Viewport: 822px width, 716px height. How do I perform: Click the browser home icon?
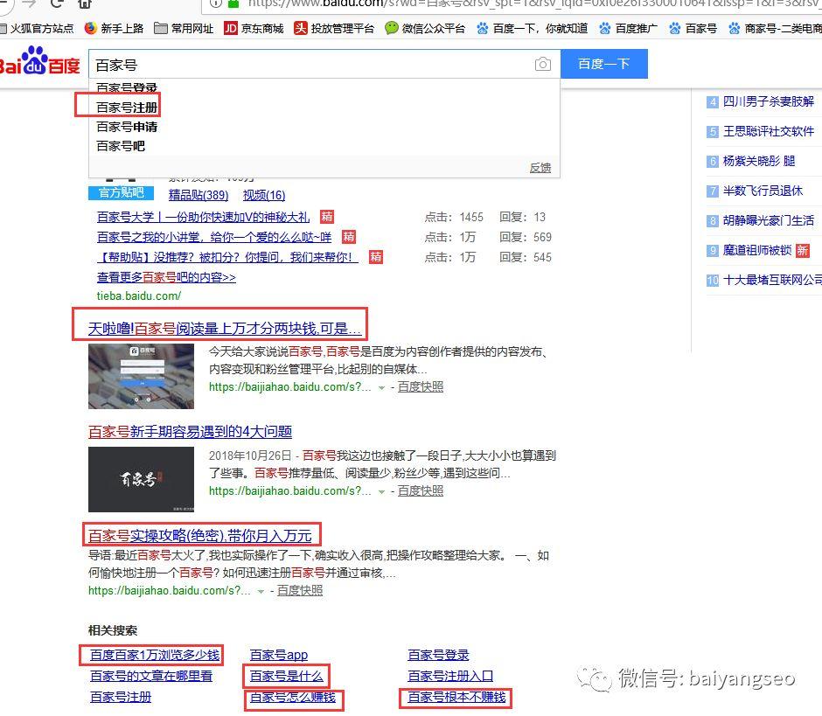[85, 3]
